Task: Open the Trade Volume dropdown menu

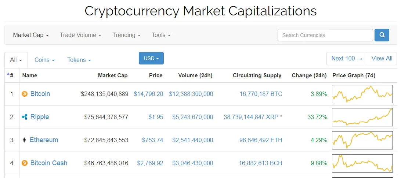Action: [x=81, y=35]
